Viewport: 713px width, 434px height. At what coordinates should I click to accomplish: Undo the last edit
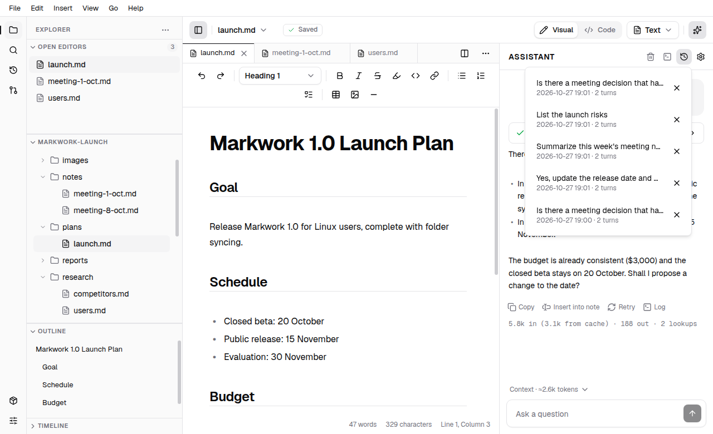pyautogui.click(x=202, y=76)
